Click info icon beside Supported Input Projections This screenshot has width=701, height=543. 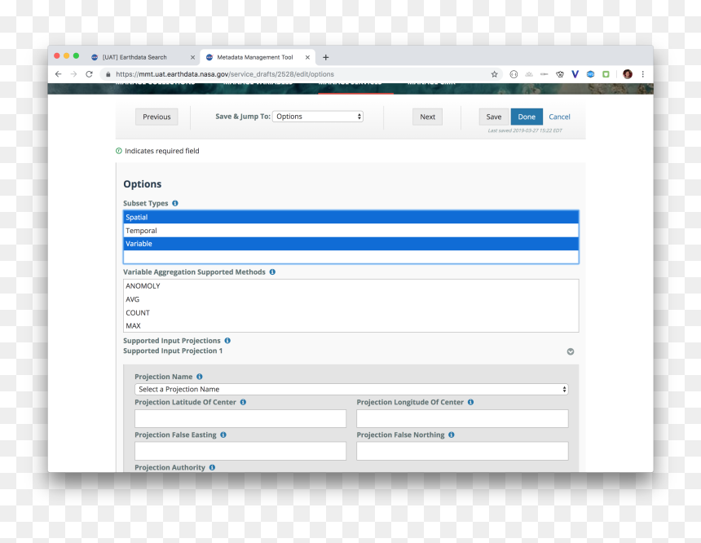[x=227, y=340]
